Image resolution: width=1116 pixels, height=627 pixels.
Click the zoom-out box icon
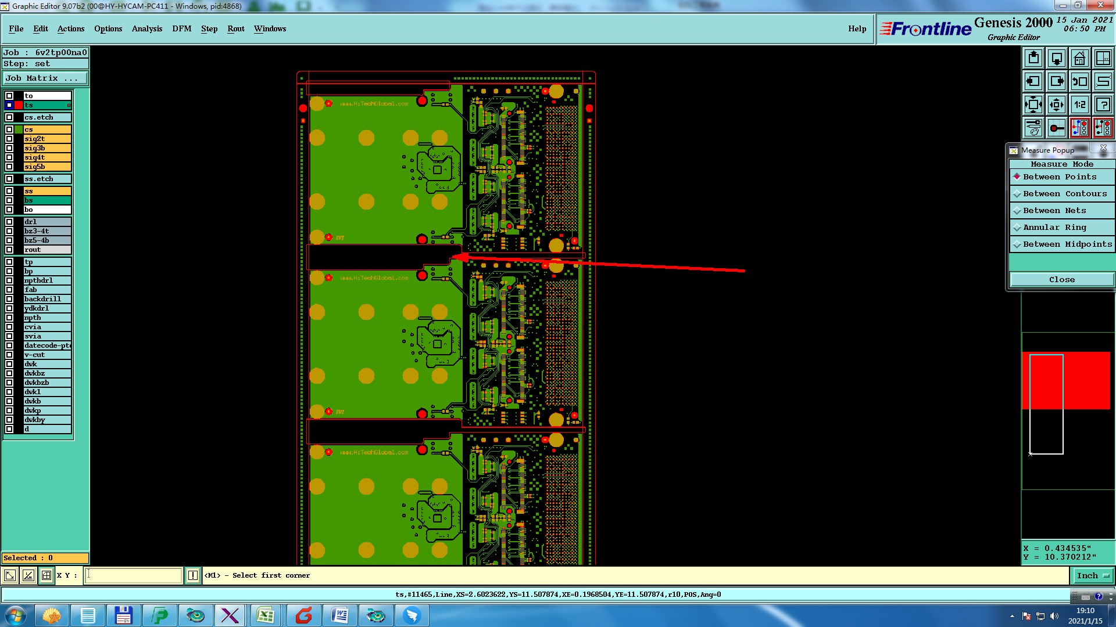coord(1057,105)
